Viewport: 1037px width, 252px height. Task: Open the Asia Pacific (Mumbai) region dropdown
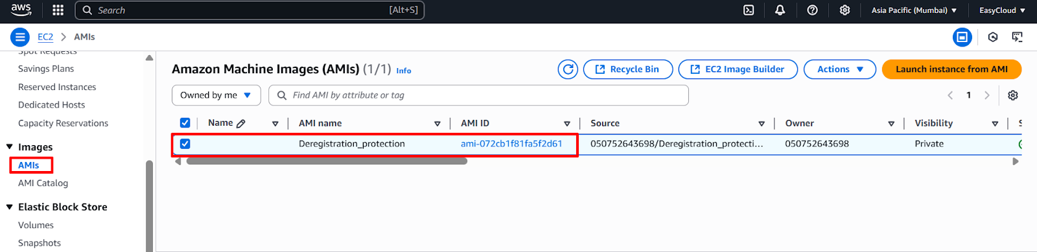(x=914, y=10)
